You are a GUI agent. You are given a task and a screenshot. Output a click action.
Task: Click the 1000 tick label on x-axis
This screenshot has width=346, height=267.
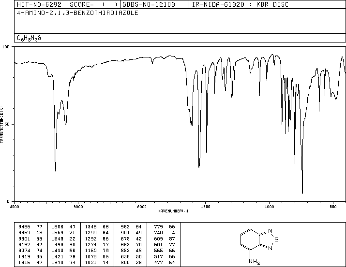click(269, 207)
